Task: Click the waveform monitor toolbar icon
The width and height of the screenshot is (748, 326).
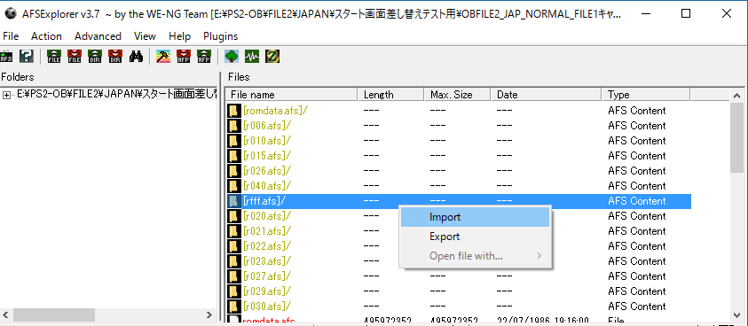Action: click(252, 57)
